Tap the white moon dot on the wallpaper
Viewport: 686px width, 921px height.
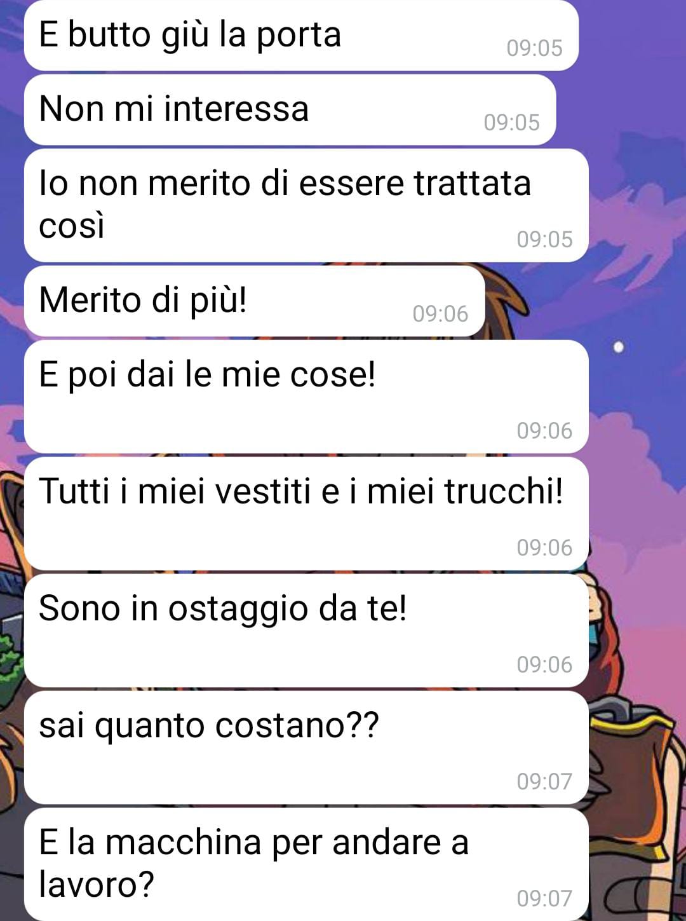tap(619, 347)
